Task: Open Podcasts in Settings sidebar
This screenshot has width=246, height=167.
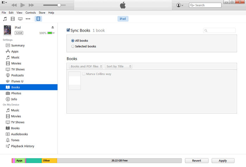Action: click(17, 75)
